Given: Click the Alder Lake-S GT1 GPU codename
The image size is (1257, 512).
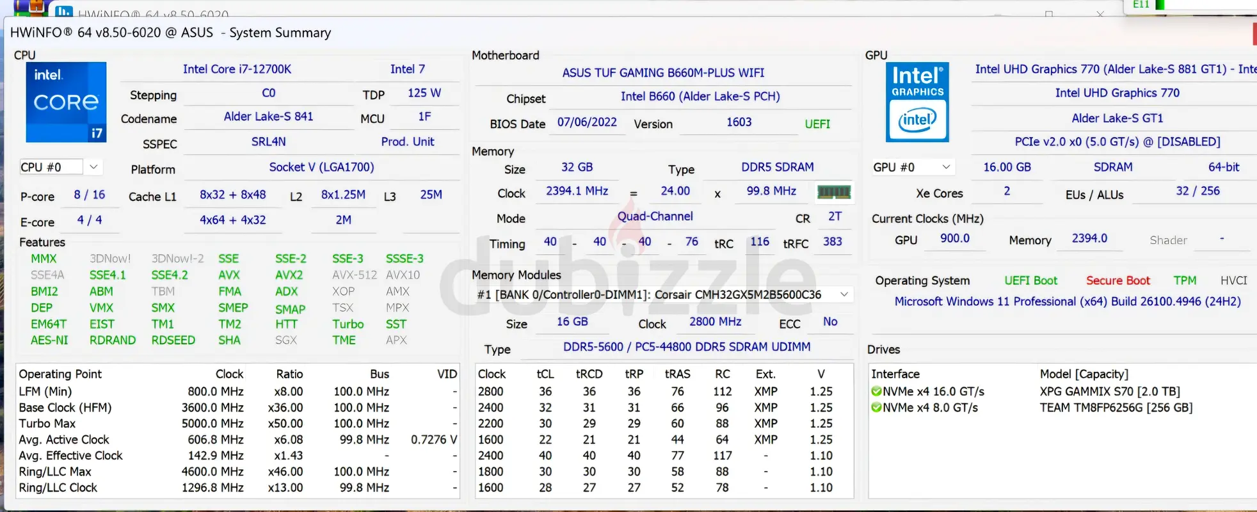Looking at the screenshot, I should [x=1117, y=118].
